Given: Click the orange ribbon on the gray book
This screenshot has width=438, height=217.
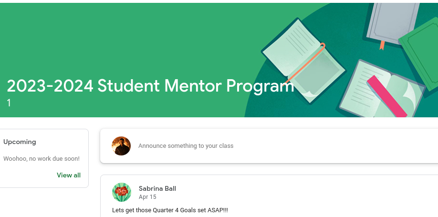Looking at the screenshot, I should [x=382, y=45].
